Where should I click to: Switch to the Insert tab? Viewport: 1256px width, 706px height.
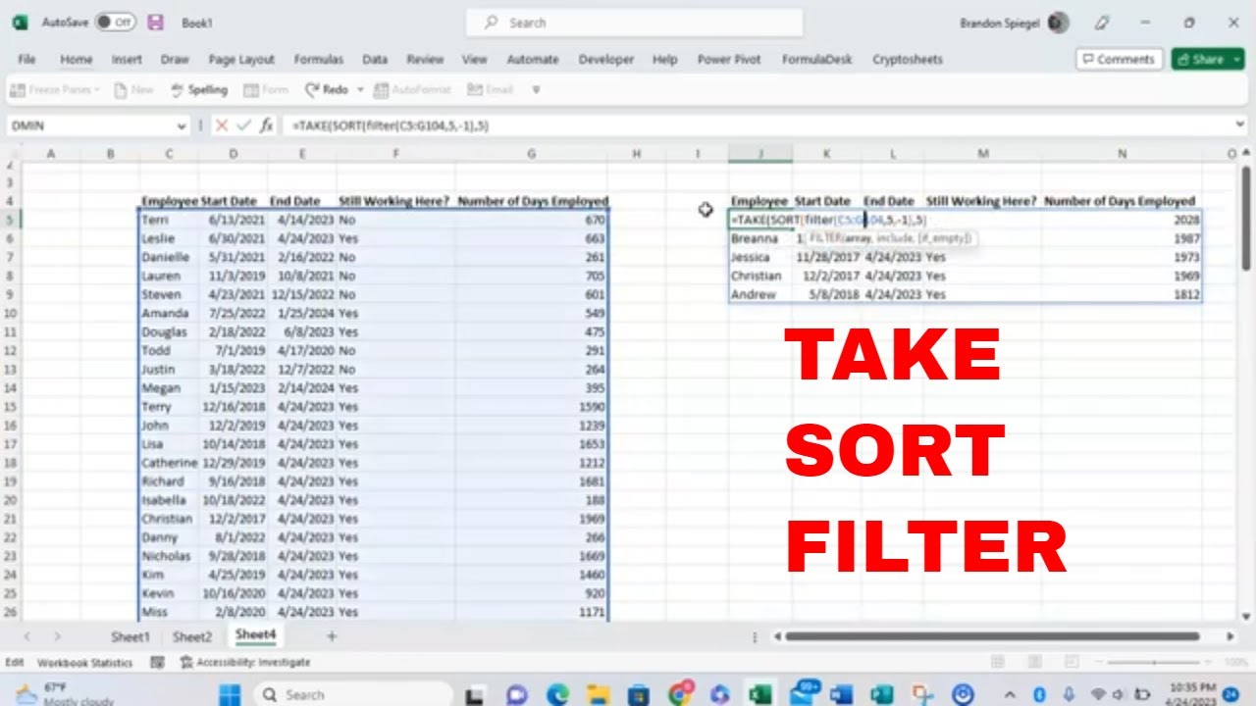pyautogui.click(x=127, y=59)
